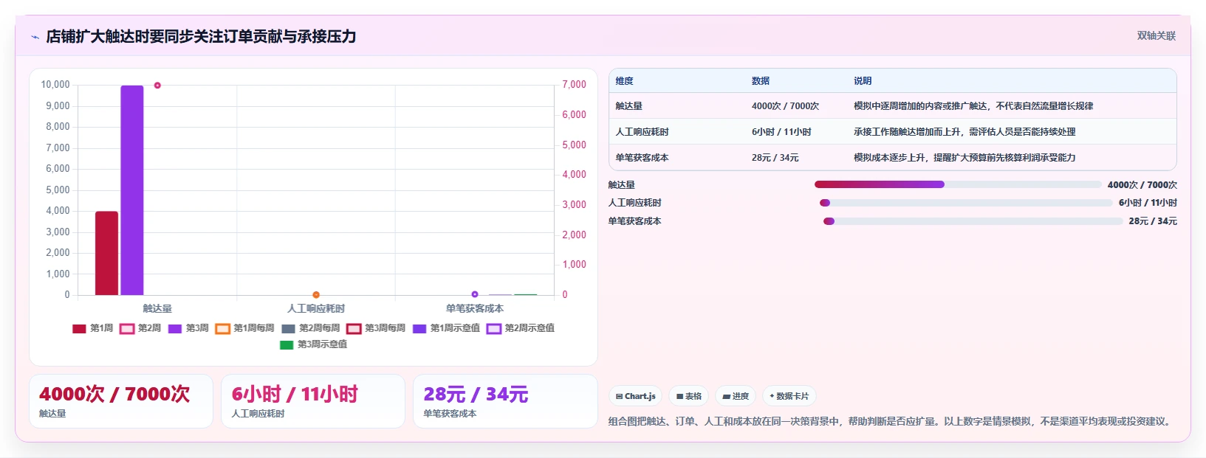This screenshot has width=1206, height=458.
Task: Click table cell 28元 / 34元
Action: point(775,158)
